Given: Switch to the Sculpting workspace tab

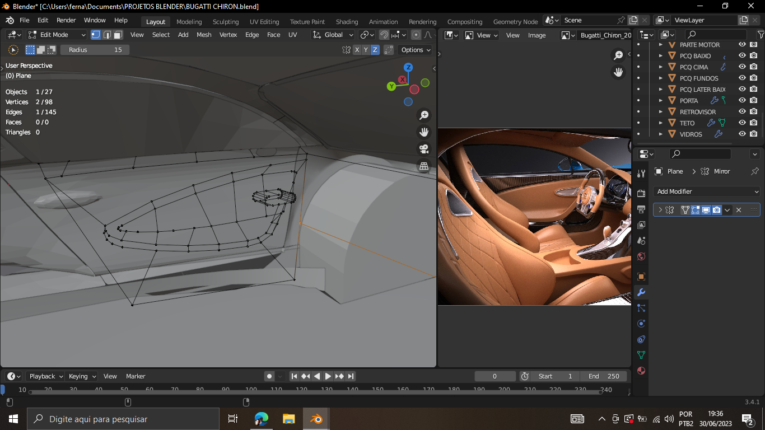Looking at the screenshot, I should [225, 22].
